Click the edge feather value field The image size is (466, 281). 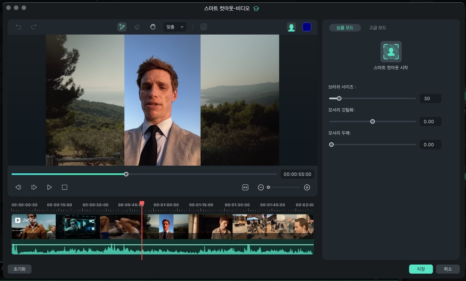[x=430, y=121]
